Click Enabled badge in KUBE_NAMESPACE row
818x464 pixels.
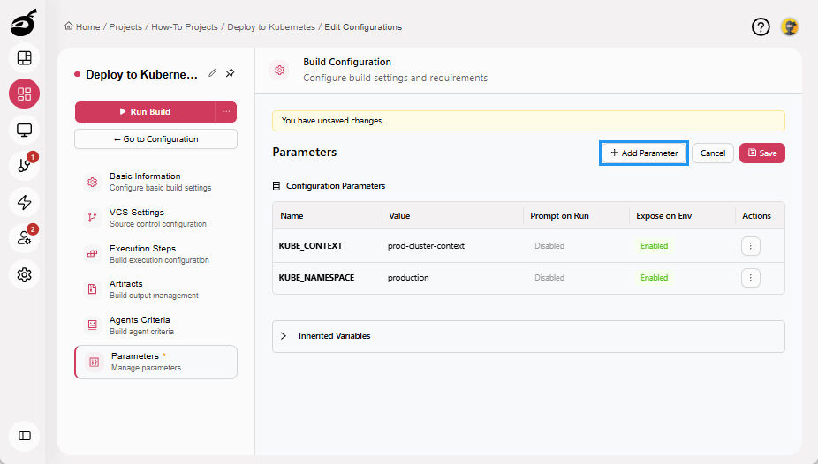(x=655, y=278)
